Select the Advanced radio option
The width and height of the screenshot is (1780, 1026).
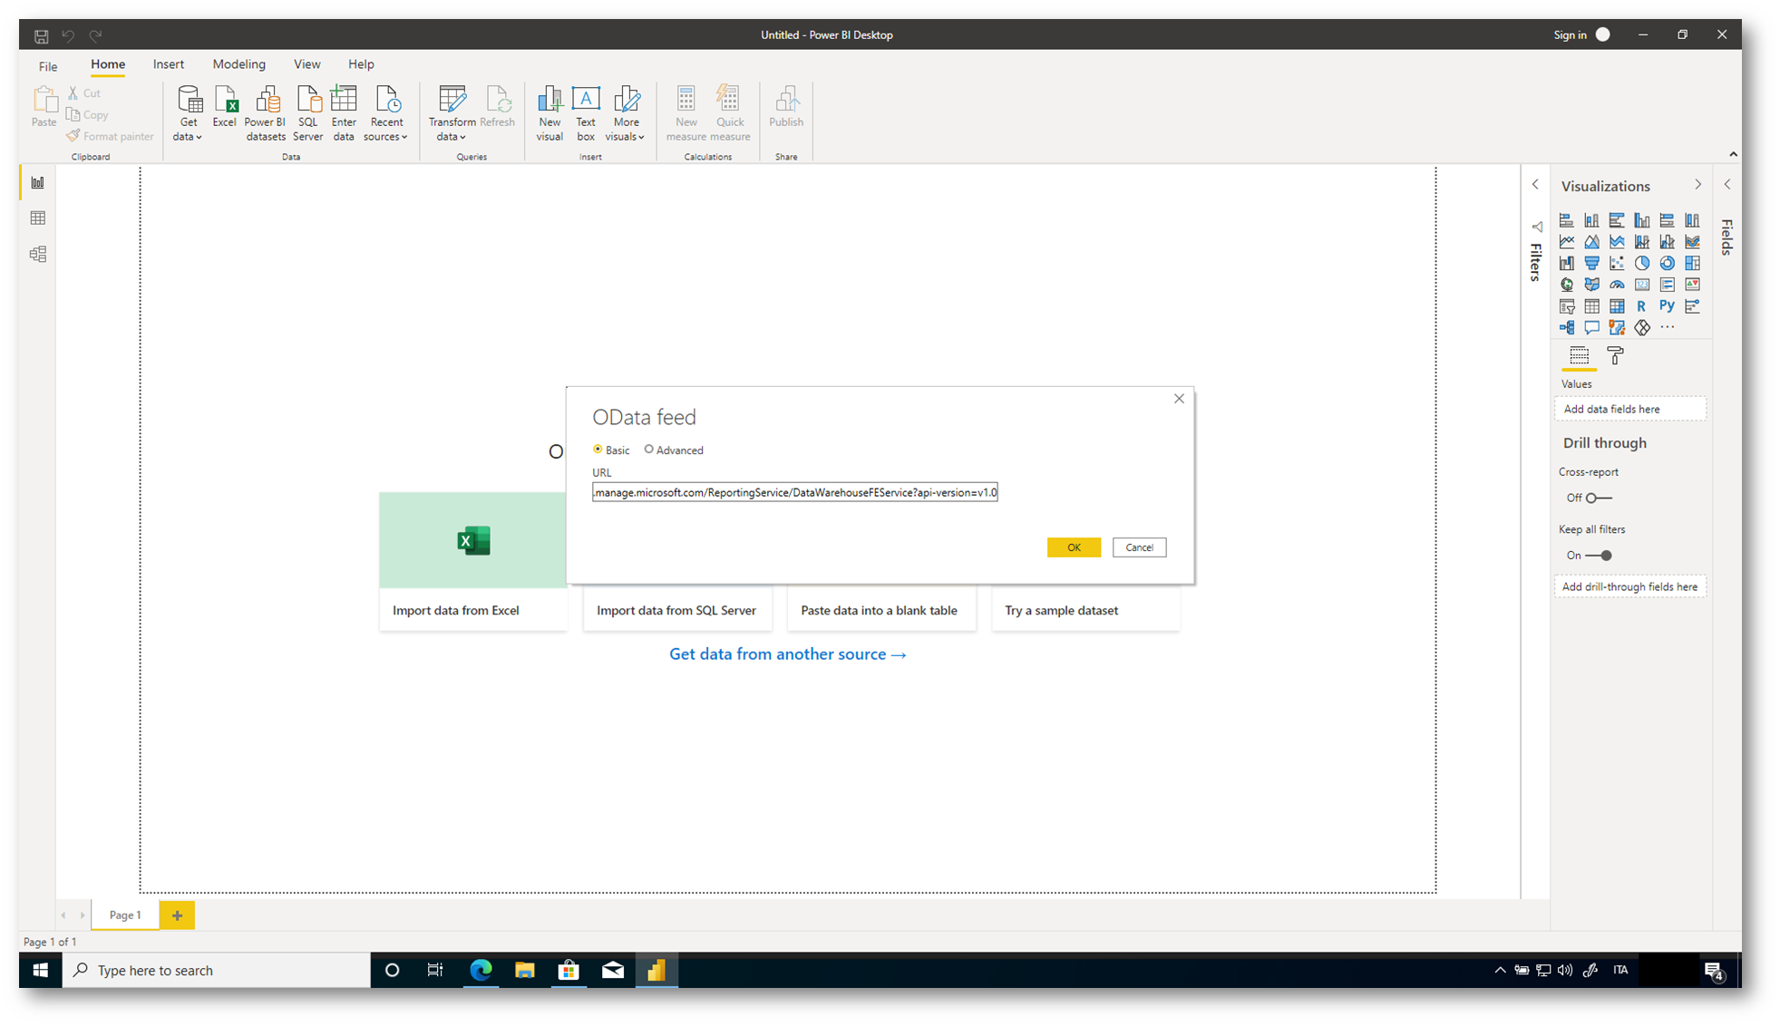point(649,450)
